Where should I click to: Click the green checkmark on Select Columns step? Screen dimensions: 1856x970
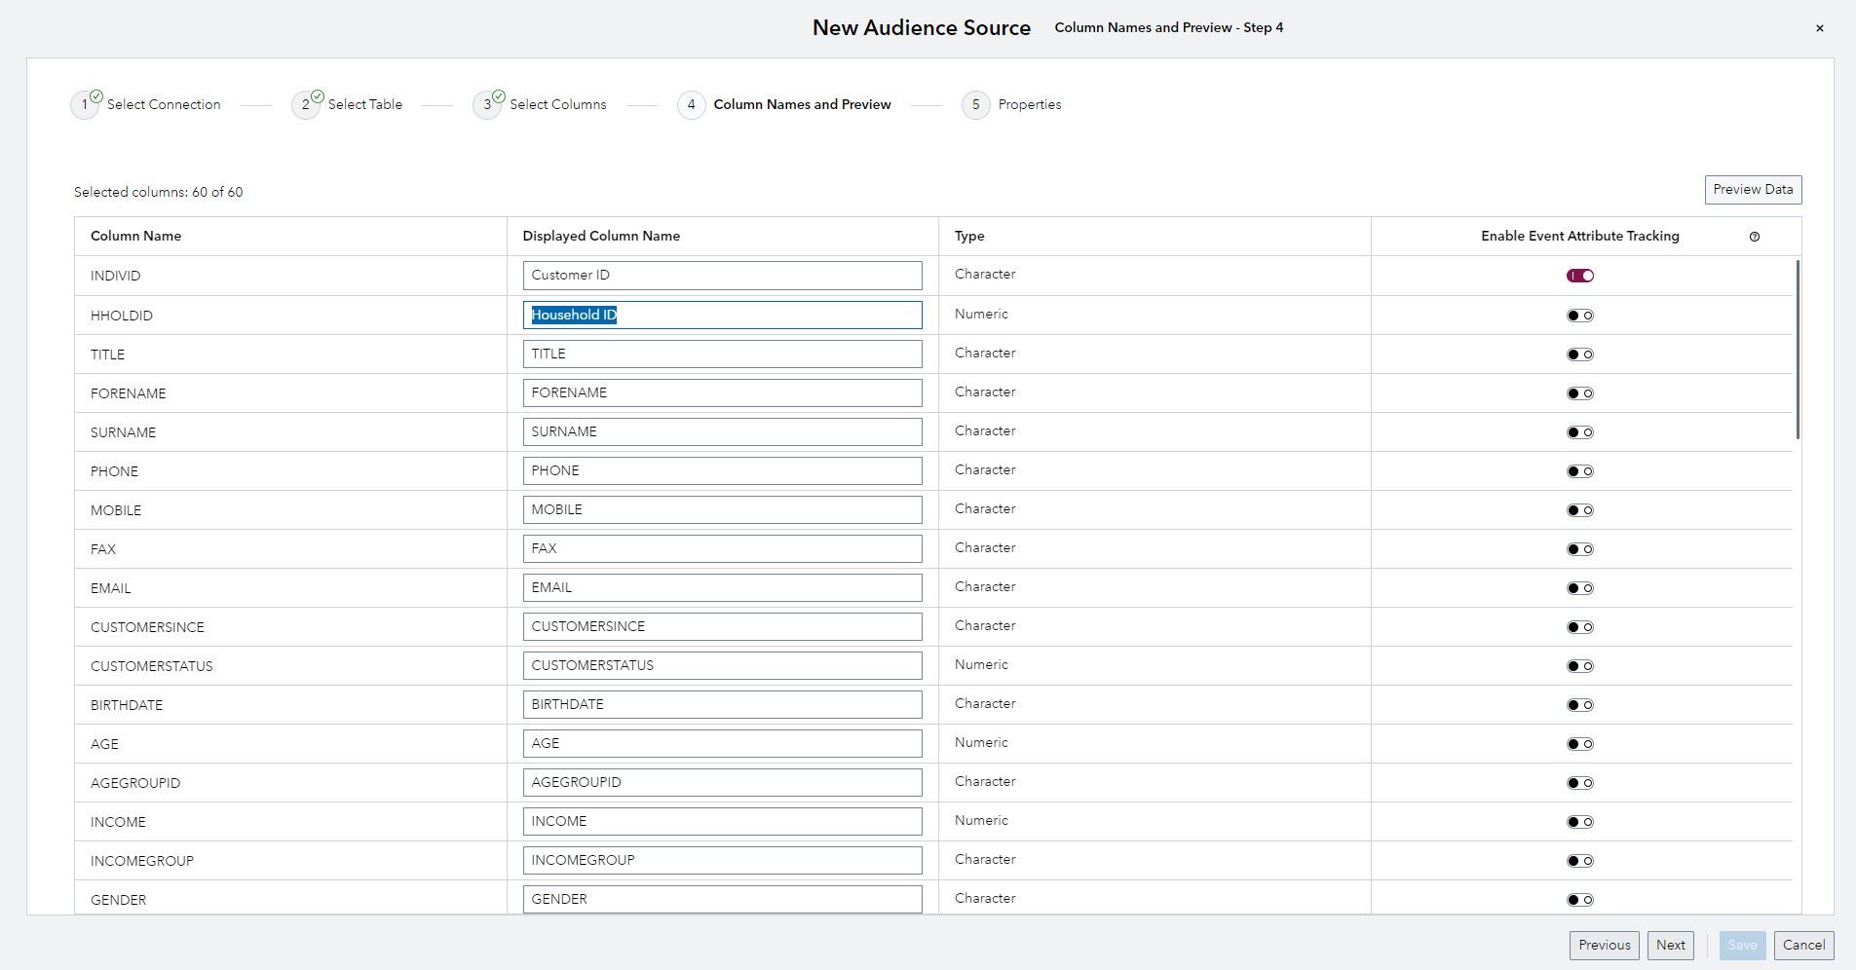pos(499,94)
